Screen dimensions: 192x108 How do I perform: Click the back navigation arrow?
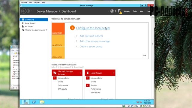click(x=24, y=11)
